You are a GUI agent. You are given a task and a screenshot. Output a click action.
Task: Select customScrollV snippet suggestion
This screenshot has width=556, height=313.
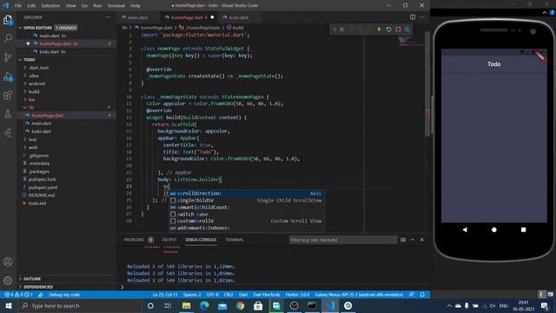point(247,221)
